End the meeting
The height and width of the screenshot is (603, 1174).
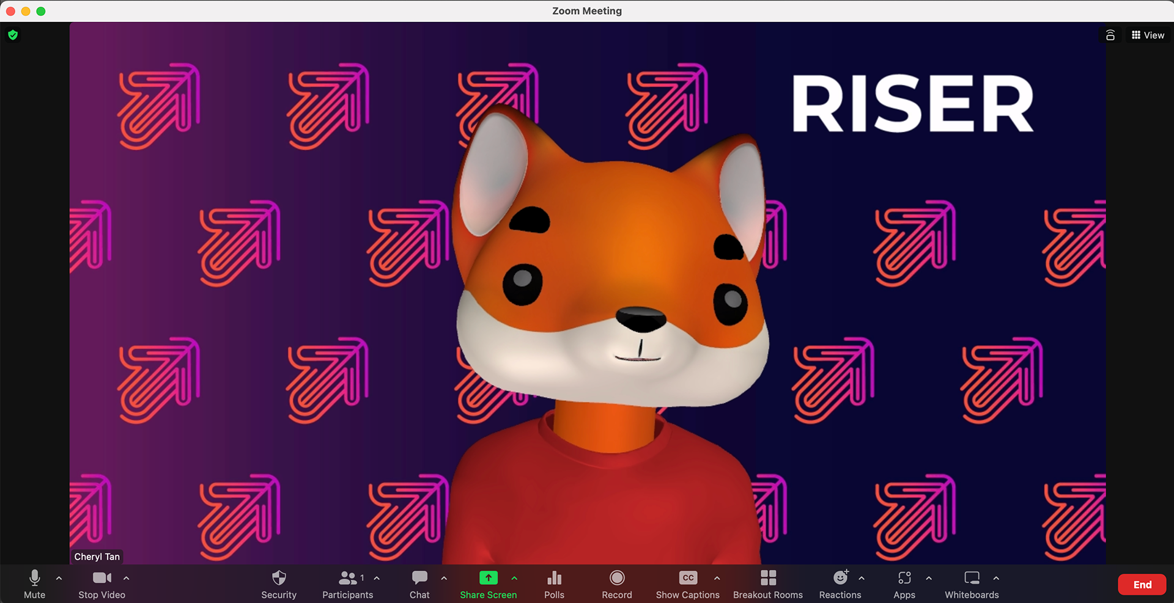tap(1142, 585)
